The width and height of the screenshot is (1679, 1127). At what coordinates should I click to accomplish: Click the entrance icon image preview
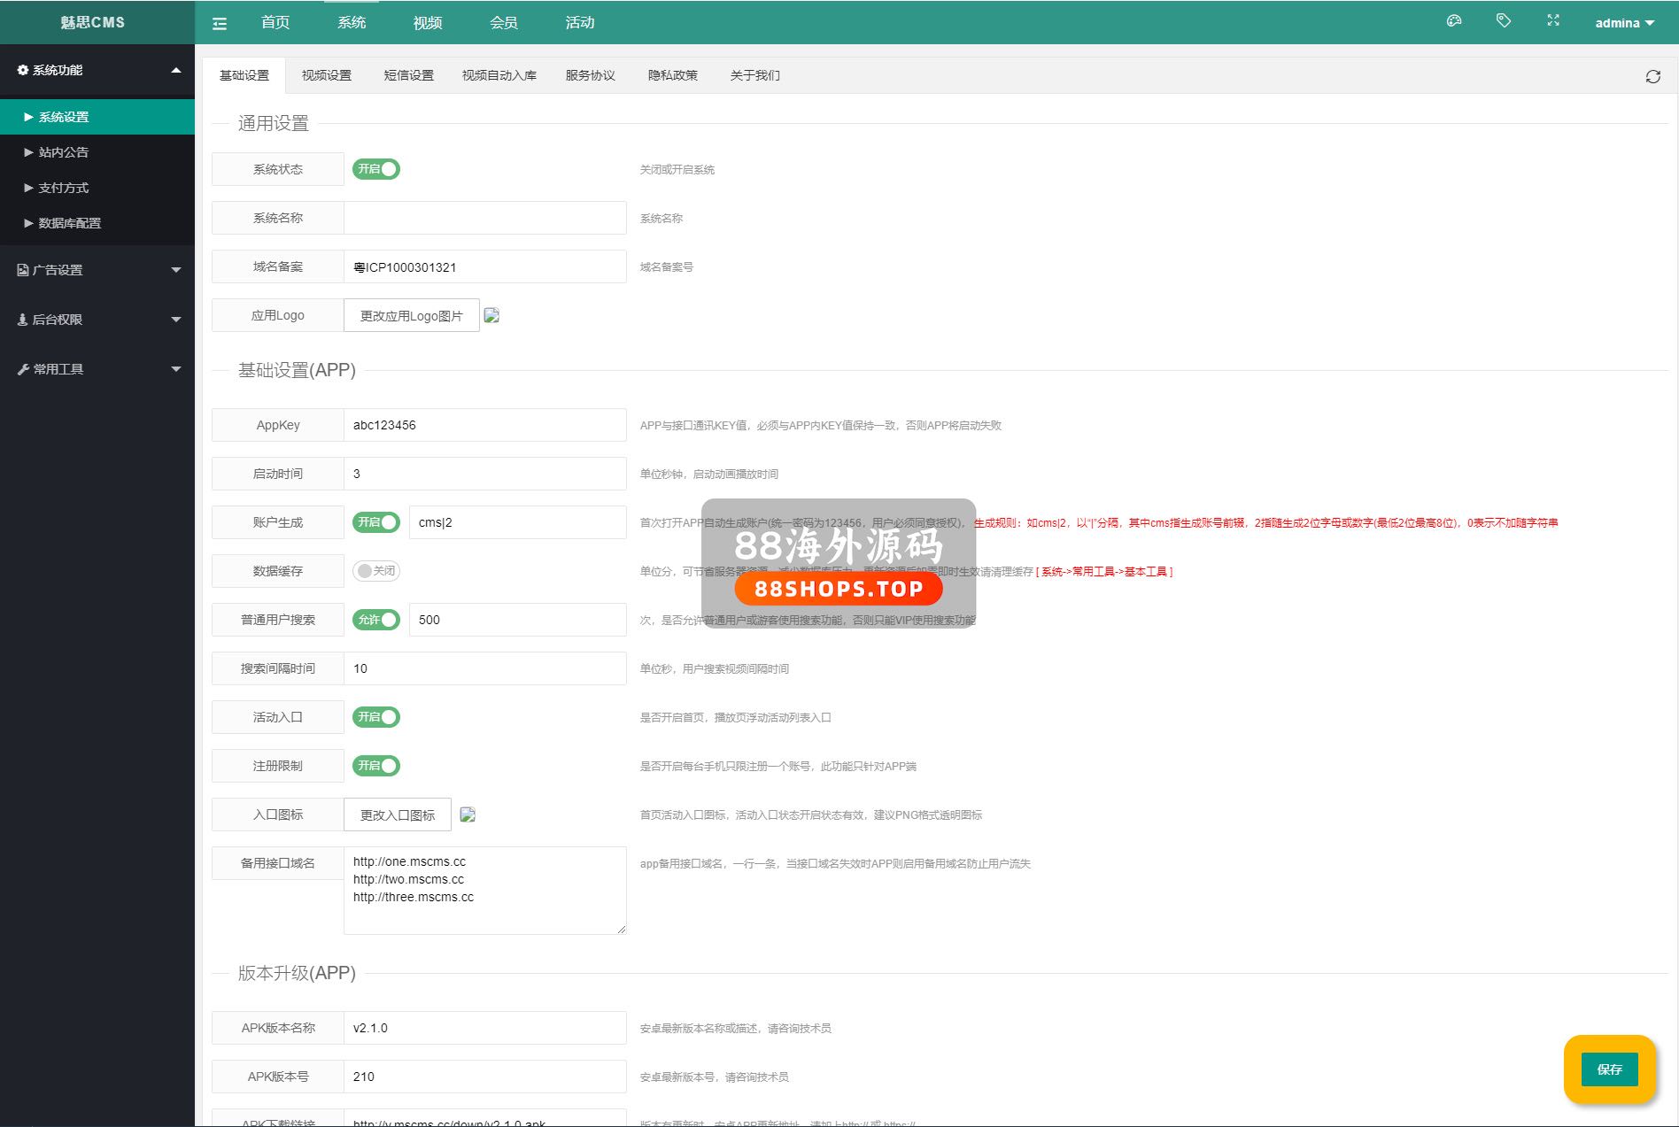tap(468, 814)
